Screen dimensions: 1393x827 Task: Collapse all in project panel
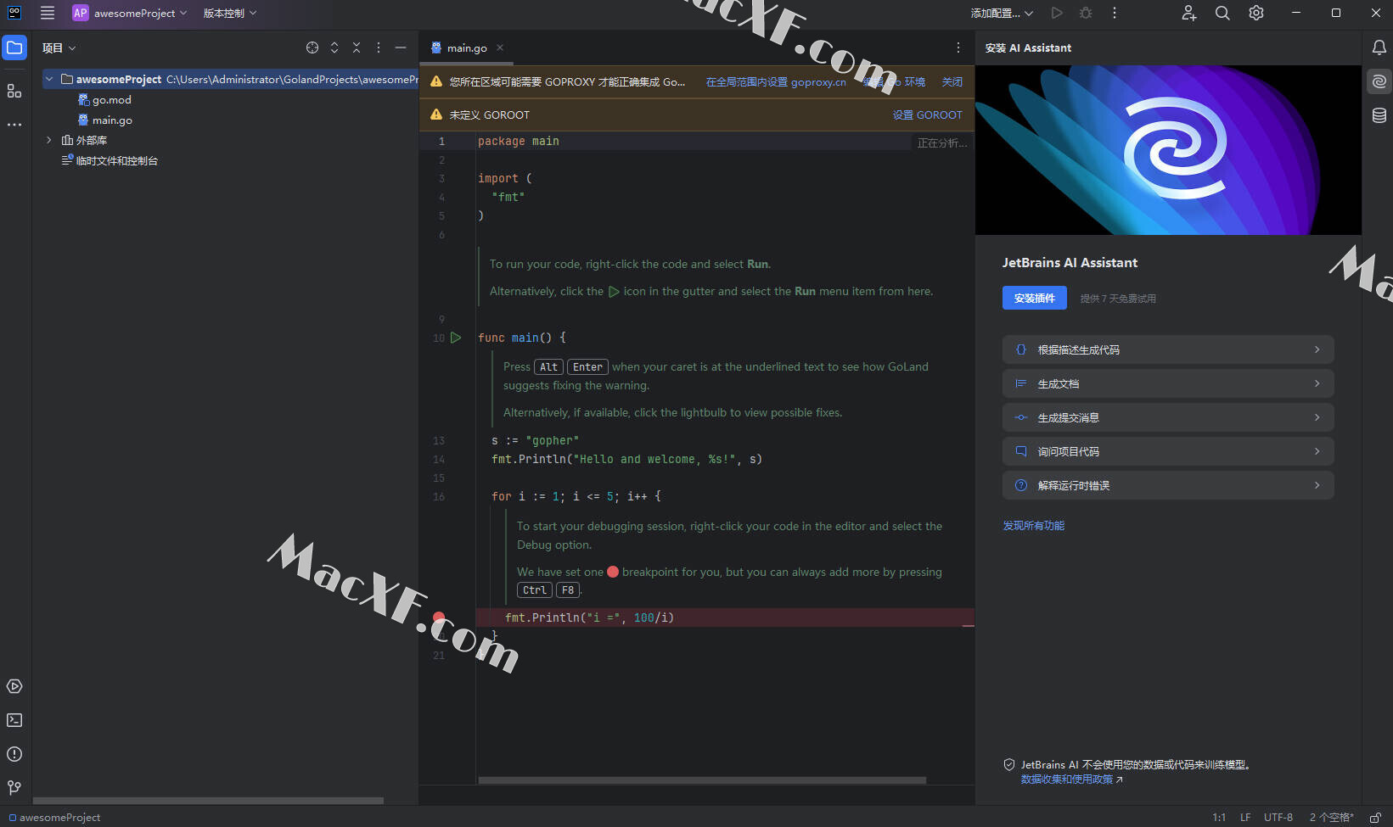click(x=357, y=47)
